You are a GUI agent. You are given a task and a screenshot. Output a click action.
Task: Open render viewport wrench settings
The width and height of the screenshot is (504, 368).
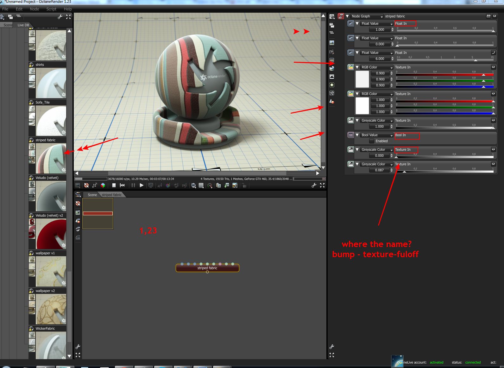click(x=314, y=186)
